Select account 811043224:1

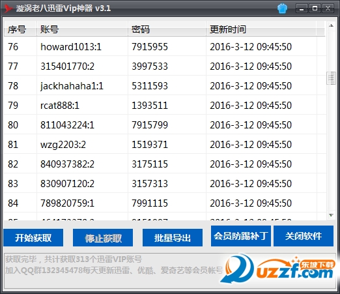pos(67,125)
